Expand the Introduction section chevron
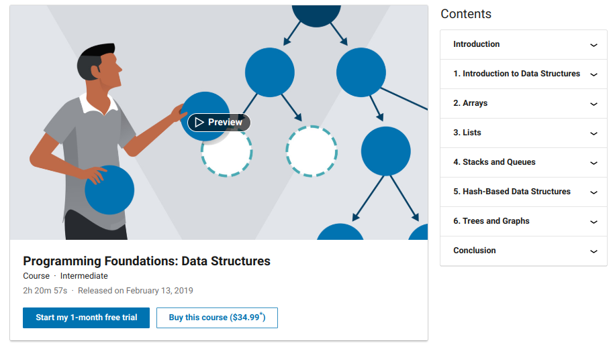 pyautogui.click(x=594, y=45)
